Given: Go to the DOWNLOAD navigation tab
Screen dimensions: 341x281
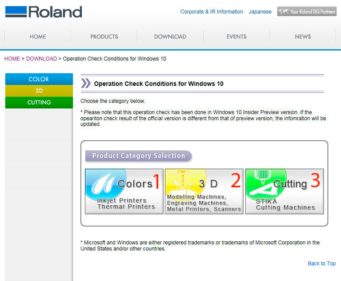Looking at the screenshot, I should [170, 37].
